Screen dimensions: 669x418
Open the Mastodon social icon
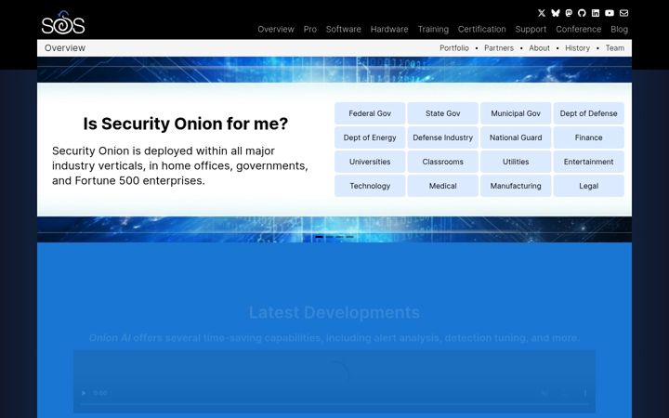(569, 13)
